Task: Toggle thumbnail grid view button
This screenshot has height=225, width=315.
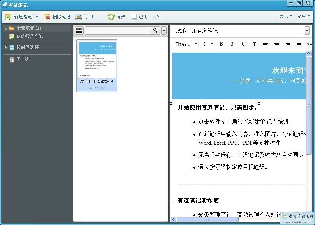Action: pyautogui.click(x=79, y=31)
